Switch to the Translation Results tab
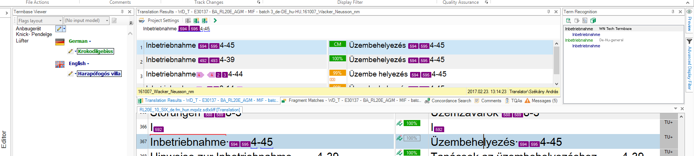The image size is (694, 156). click(208, 100)
